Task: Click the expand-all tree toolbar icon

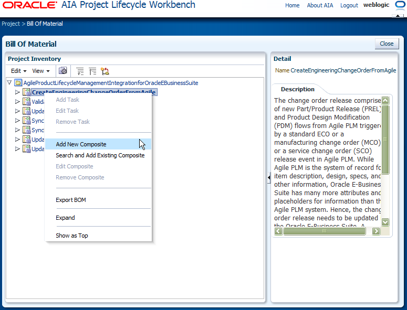Action: 80,71
